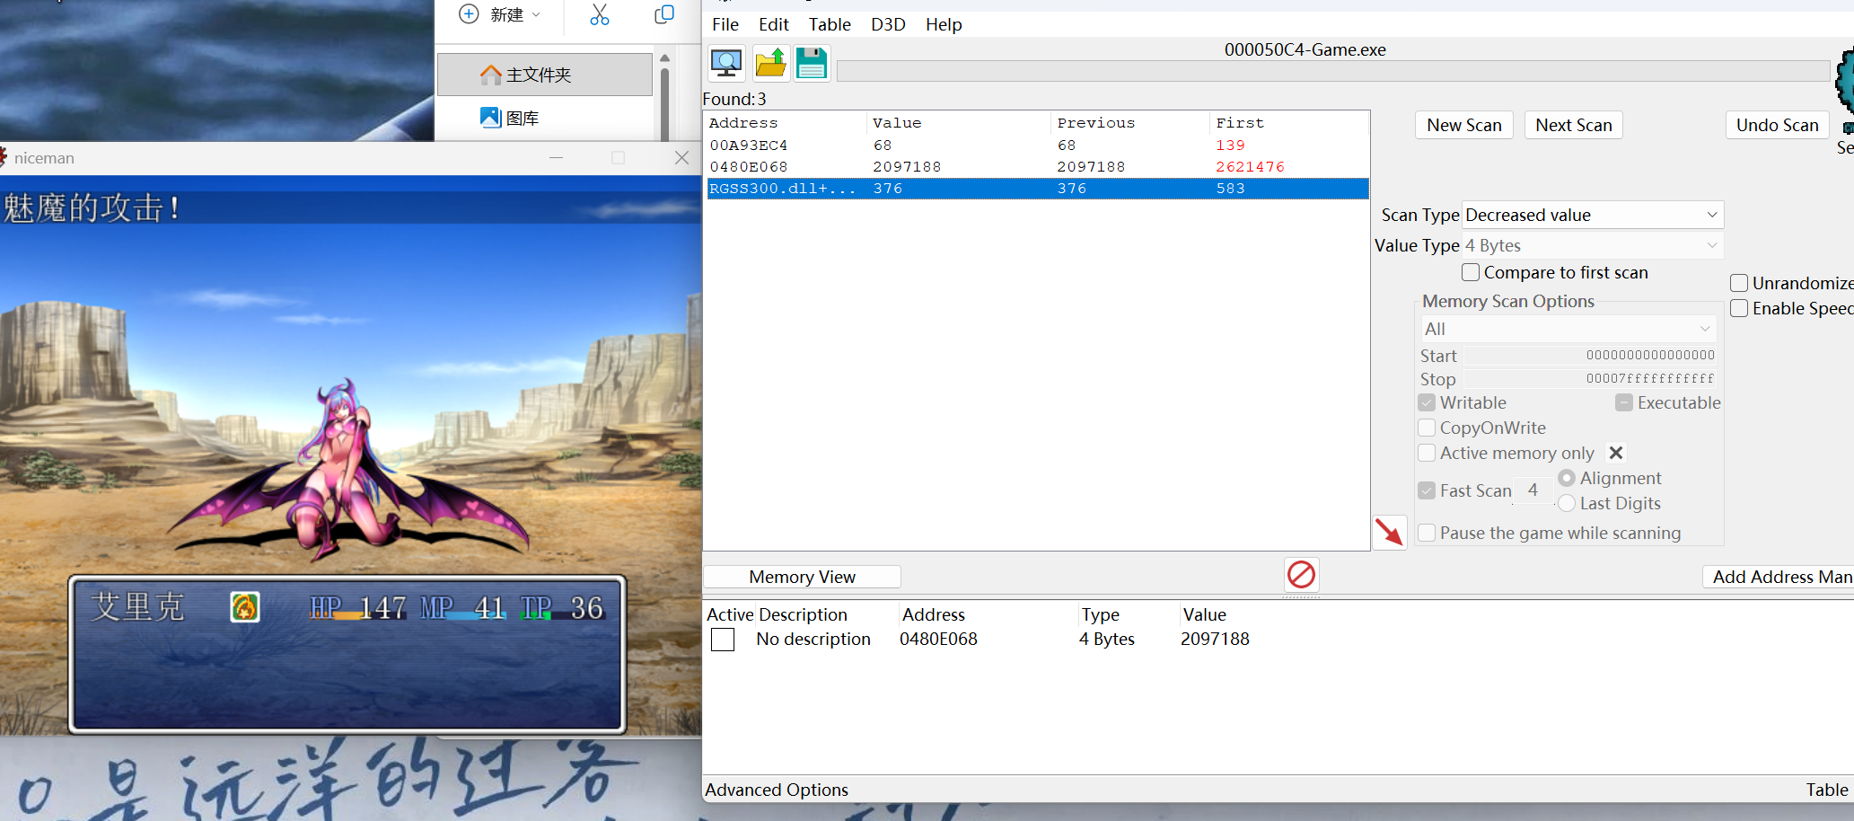This screenshot has width=1854, height=821.
Task: Open a cheat table via folder icon
Action: pos(770,63)
